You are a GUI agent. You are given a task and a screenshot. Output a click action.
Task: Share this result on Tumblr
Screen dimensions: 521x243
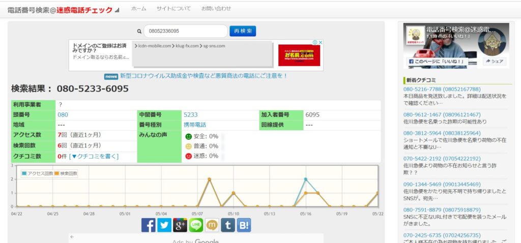[x=228, y=225]
